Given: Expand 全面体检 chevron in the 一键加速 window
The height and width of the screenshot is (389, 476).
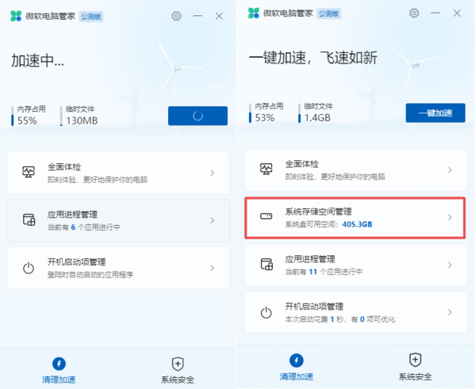Looking at the screenshot, I should (450, 170).
